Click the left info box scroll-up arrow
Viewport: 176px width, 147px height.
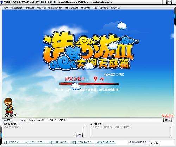tap(84, 127)
